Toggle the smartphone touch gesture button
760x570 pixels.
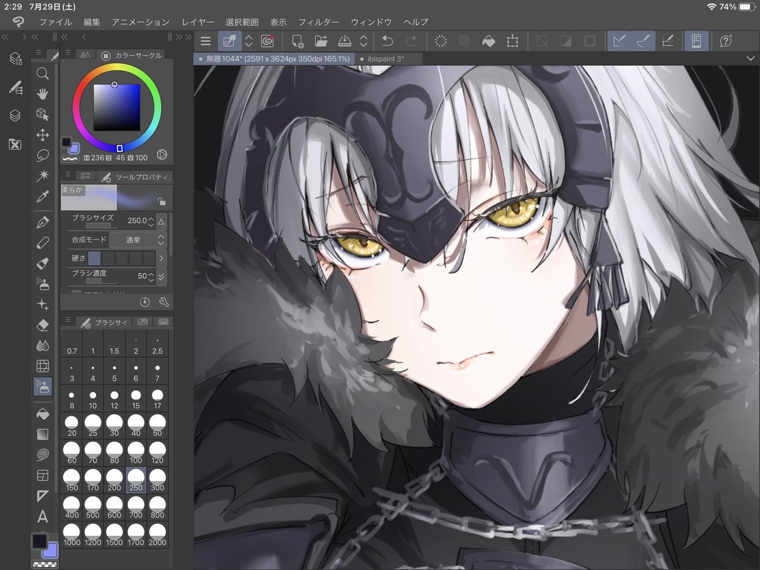(x=696, y=41)
